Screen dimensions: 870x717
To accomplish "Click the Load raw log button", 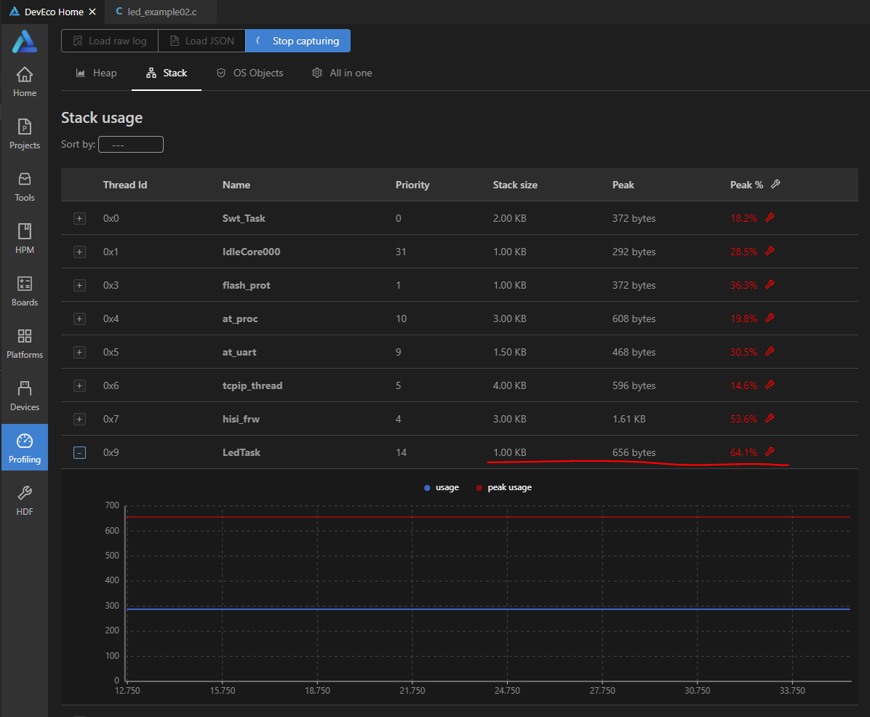I will coord(110,41).
